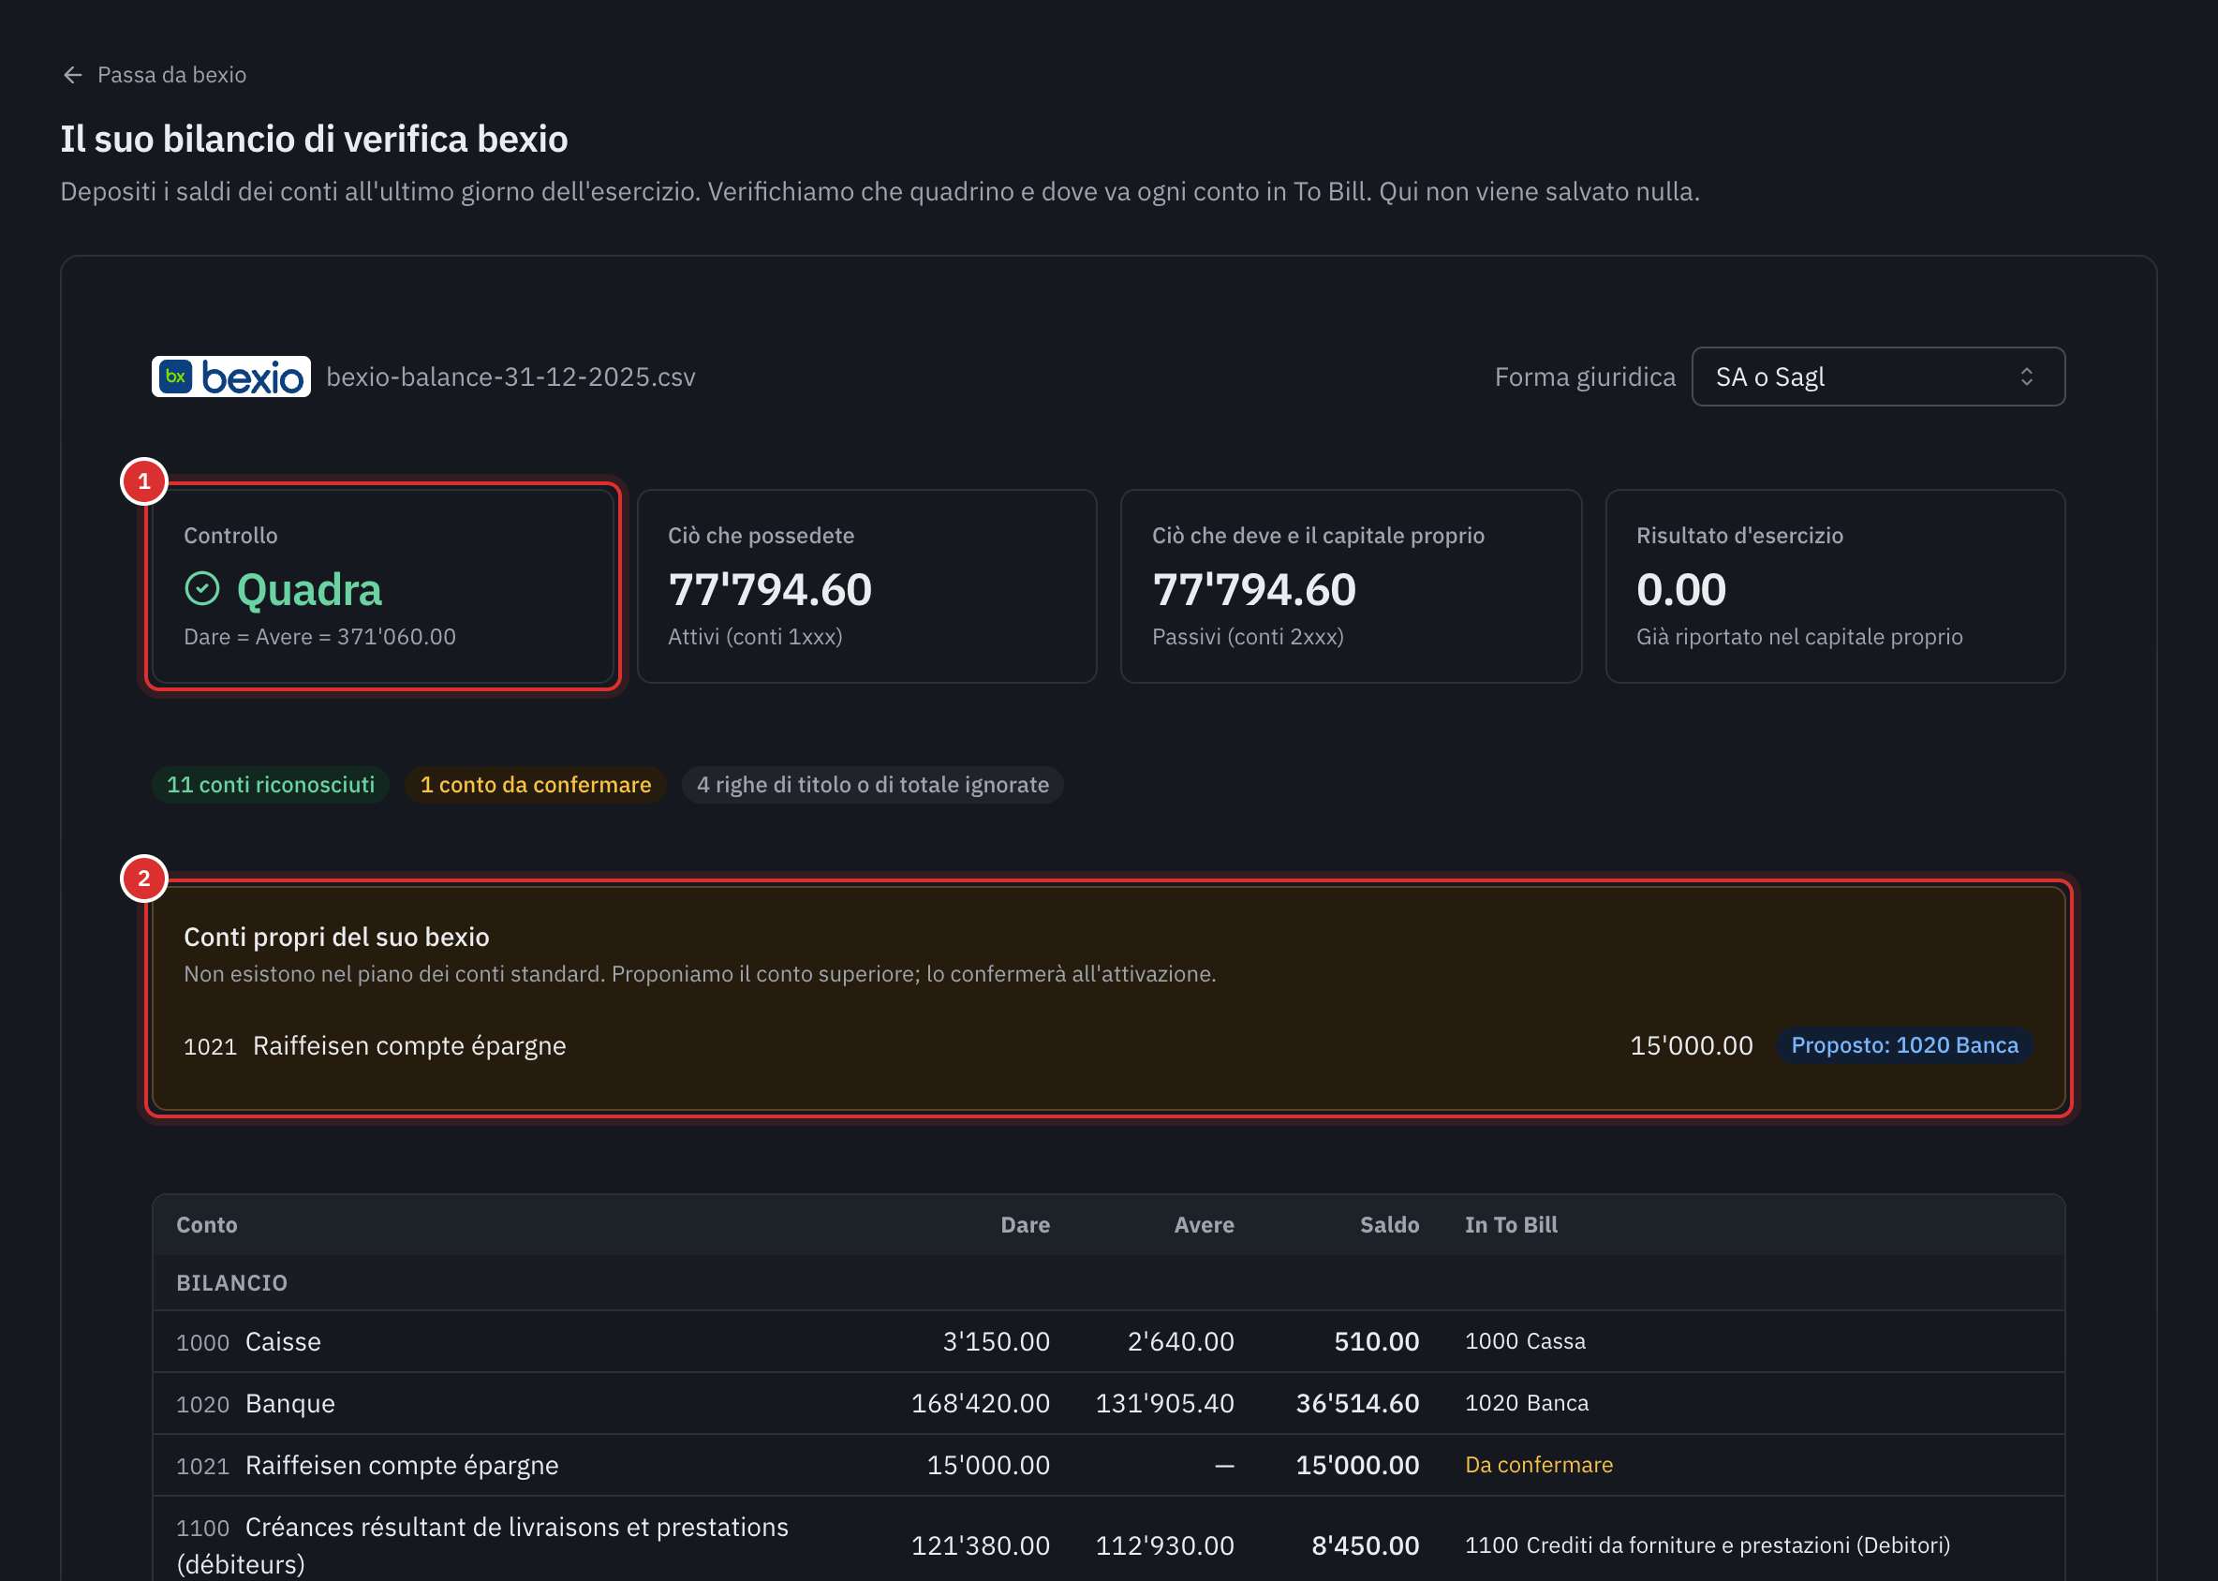
Task: Click the Proposto: 1020 Banca tag
Action: click(x=1904, y=1045)
